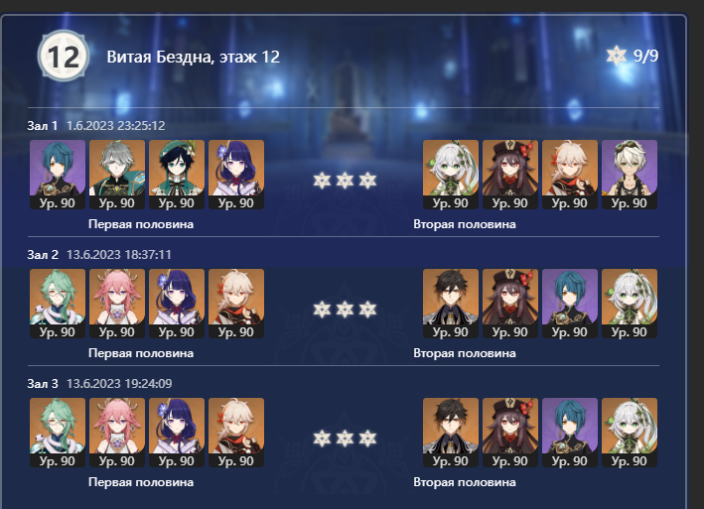
Task: Click Venti's portrait in Зал 1
Action: pyautogui.click(x=177, y=175)
